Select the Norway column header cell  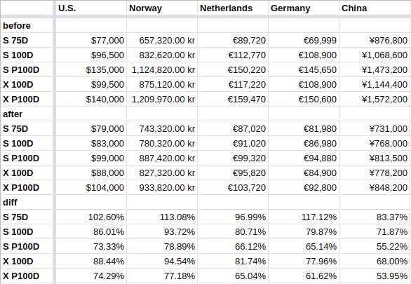pos(162,8)
